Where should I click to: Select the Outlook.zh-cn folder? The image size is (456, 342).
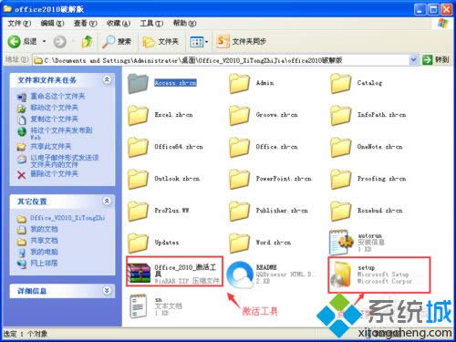point(163,179)
